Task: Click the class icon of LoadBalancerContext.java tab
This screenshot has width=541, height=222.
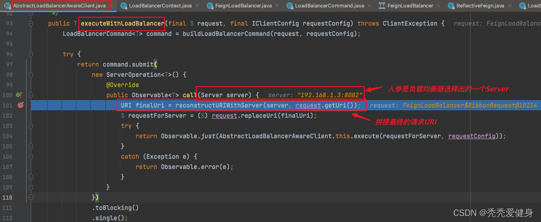Action: click(x=123, y=6)
